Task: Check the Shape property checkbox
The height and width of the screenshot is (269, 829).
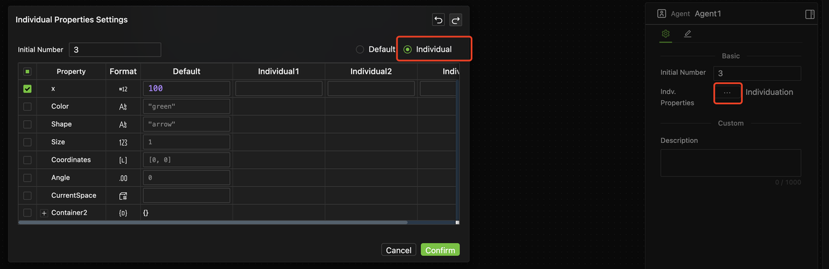Action: [x=27, y=124]
